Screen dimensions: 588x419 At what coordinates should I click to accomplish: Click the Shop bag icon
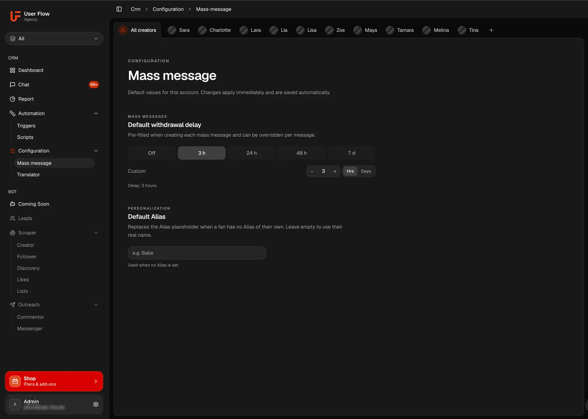click(15, 381)
